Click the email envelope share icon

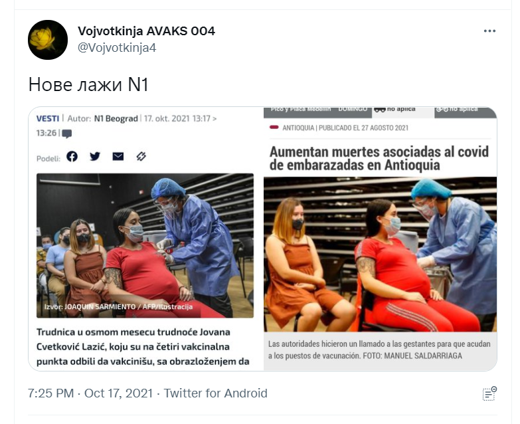[x=118, y=156]
